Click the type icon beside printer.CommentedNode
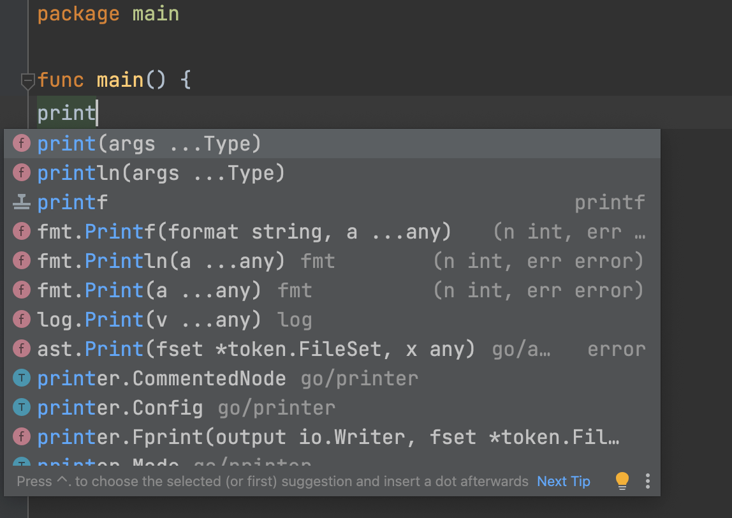The image size is (732, 518). click(x=22, y=379)
